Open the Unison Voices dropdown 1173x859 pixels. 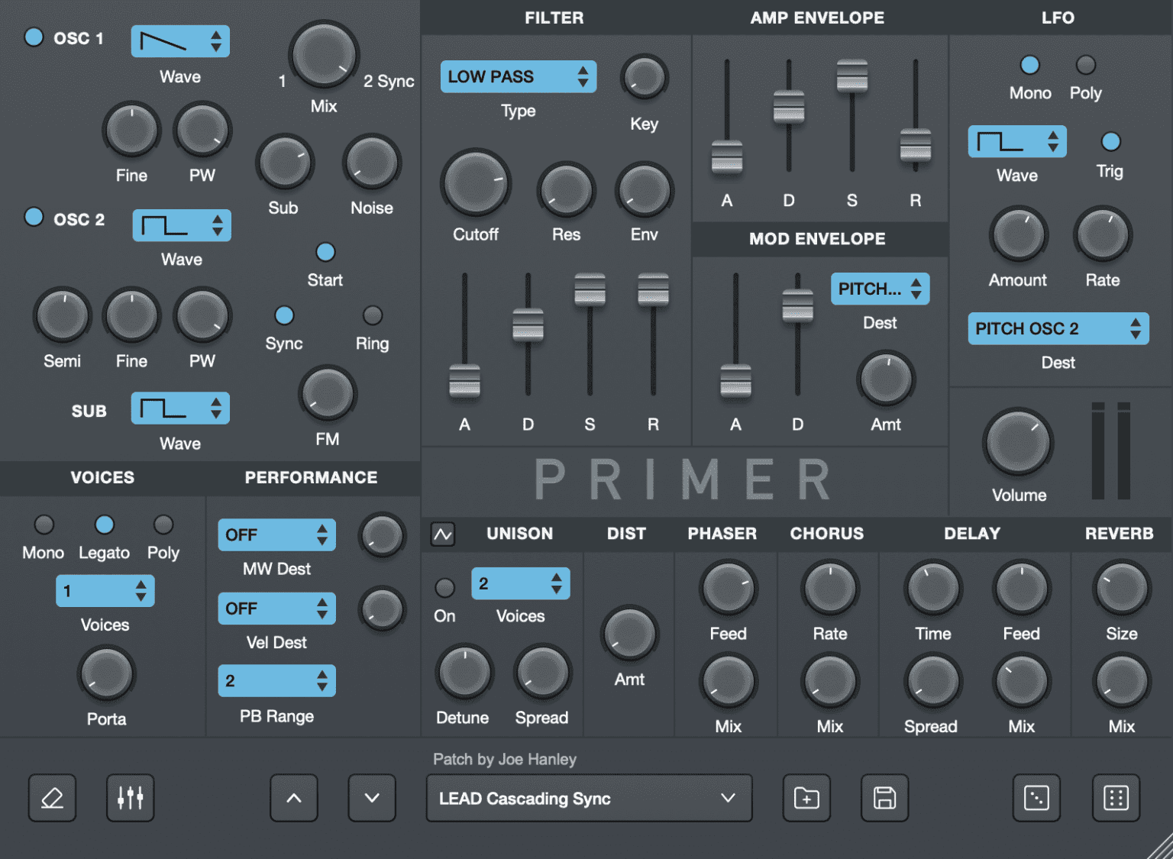pos(520,583)
